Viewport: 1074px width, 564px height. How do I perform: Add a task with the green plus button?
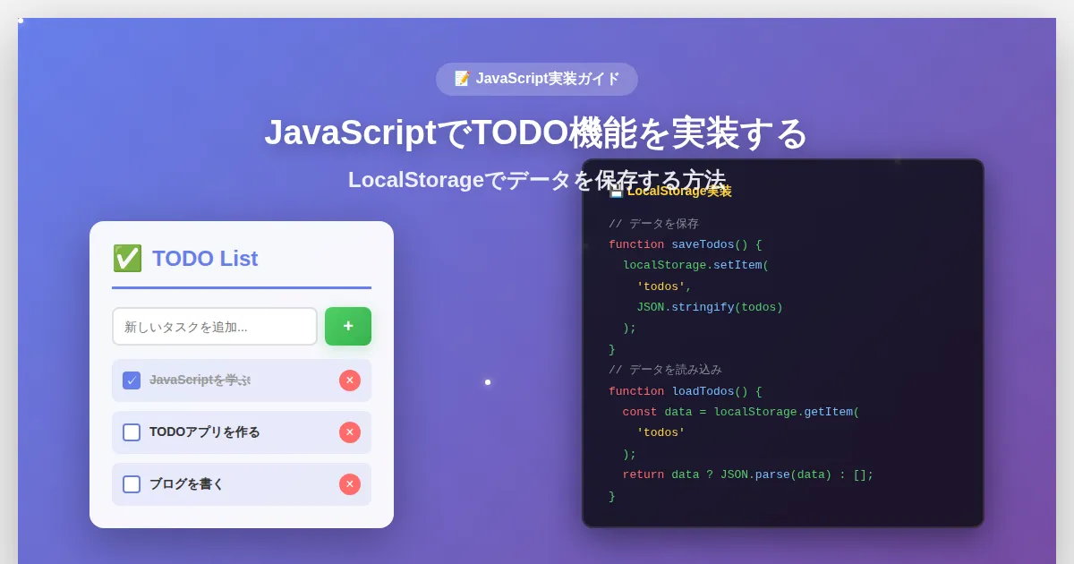pos(348,326)
